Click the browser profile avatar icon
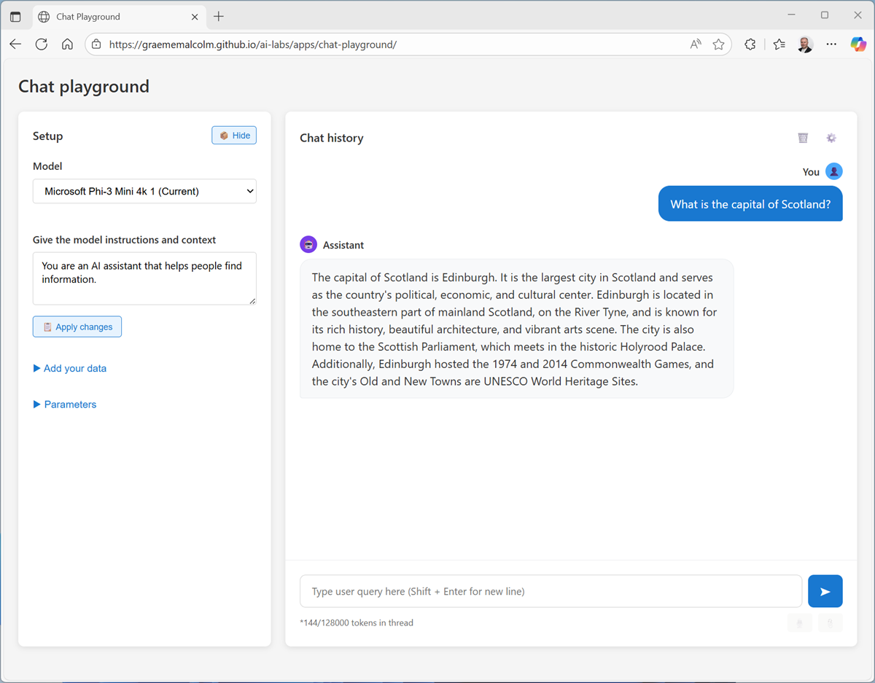Image resolution: width=875 pixels, height=683 pixels. pos(804,44)
